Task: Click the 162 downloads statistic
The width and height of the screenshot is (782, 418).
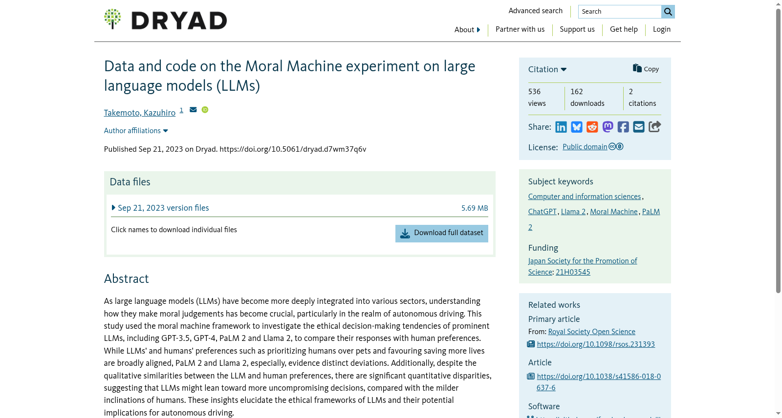Action: tap(587, 98)
